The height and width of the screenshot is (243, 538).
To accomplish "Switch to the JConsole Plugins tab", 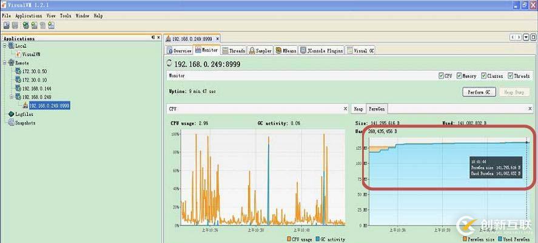I will click(x=321, y=51).
